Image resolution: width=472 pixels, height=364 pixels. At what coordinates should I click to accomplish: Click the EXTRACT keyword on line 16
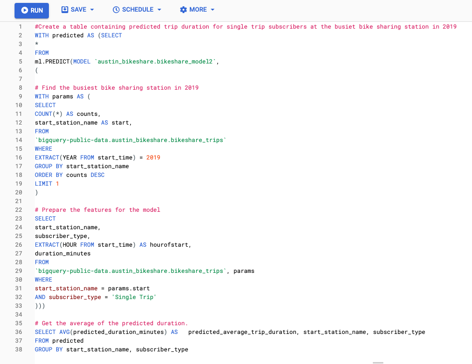click(46, 157)
